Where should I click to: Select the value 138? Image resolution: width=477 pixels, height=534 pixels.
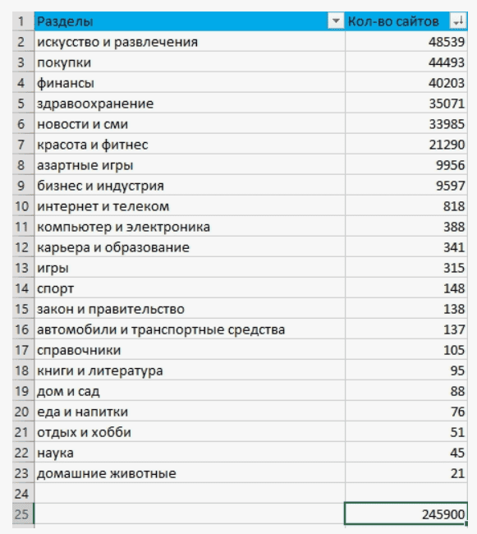tap(406, 309)
